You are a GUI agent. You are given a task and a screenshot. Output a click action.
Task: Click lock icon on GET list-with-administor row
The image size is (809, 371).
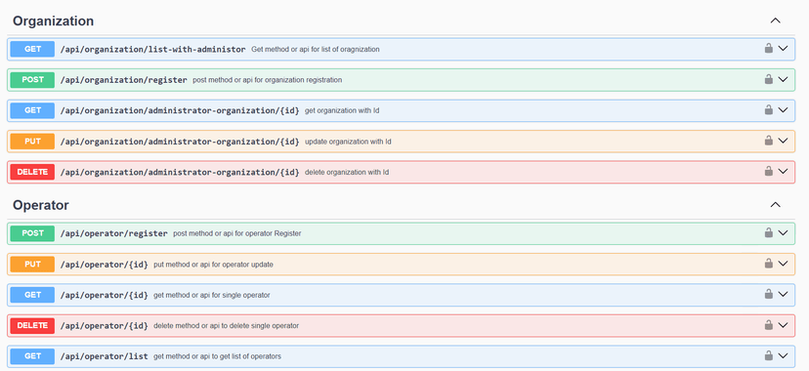[x=768, y=49]
